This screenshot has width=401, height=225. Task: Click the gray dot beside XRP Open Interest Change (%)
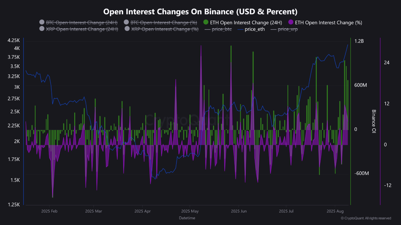click(x=126, y=29)
